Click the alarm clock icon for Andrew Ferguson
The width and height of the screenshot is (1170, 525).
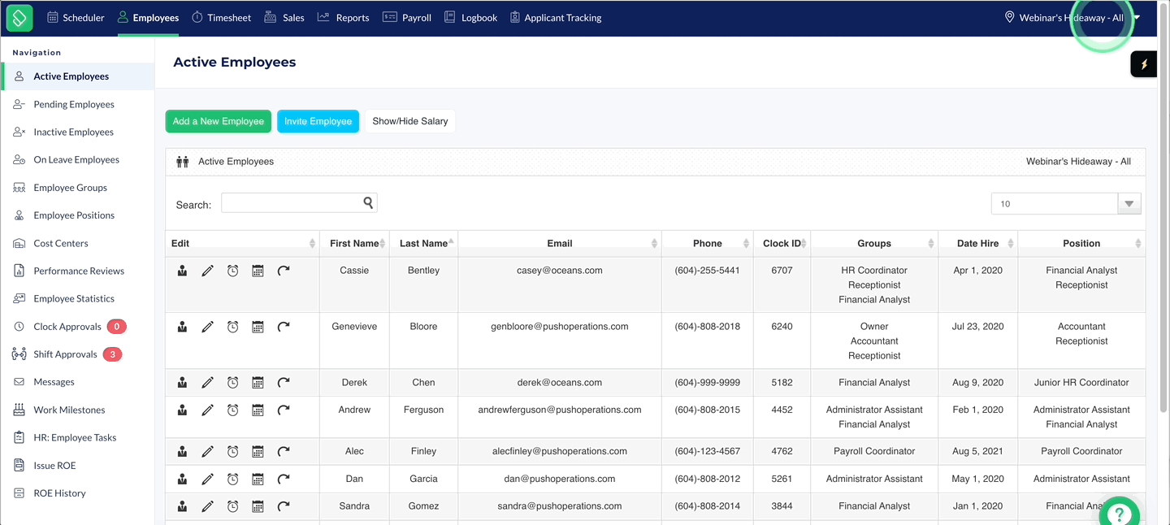click(232, 410)
